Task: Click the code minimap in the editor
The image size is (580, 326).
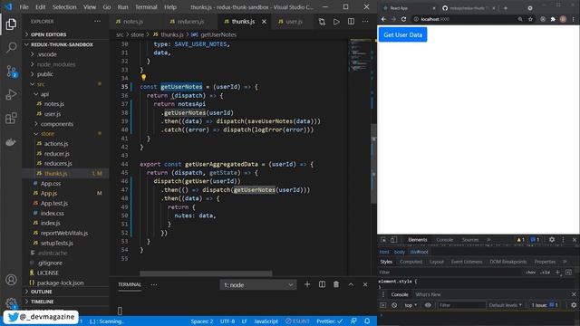Action: 359,55
